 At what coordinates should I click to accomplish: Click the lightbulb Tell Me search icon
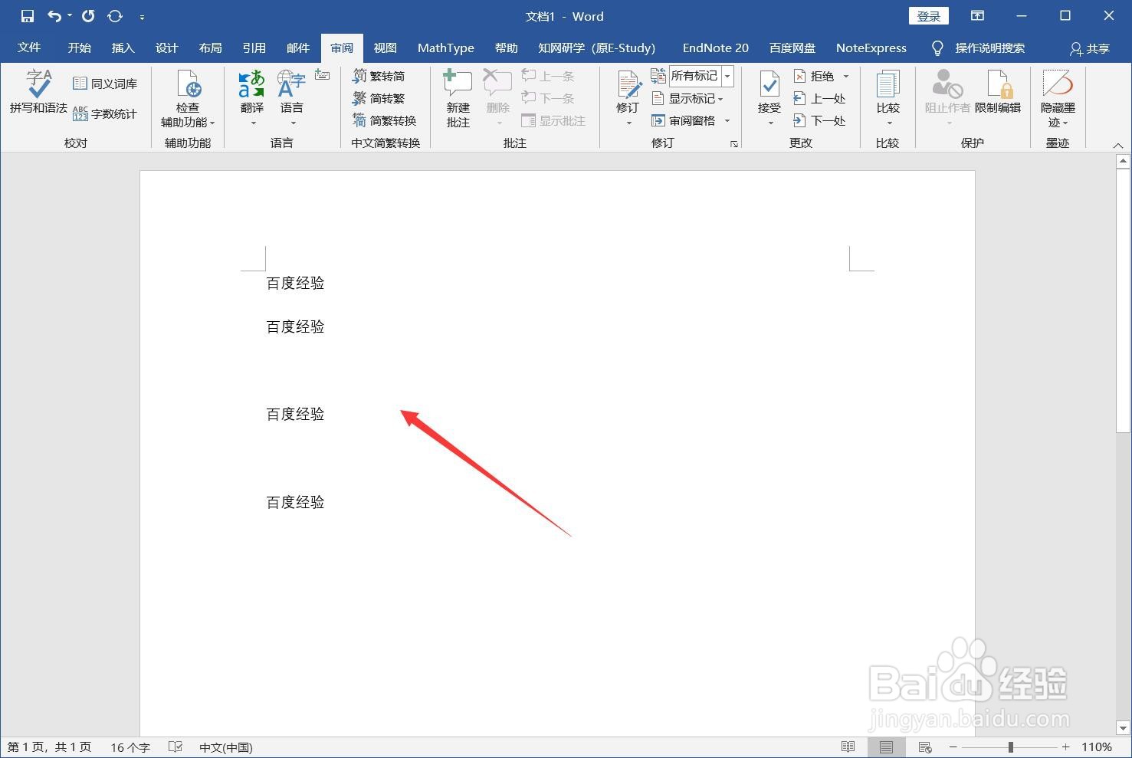[x=937, y=48]
